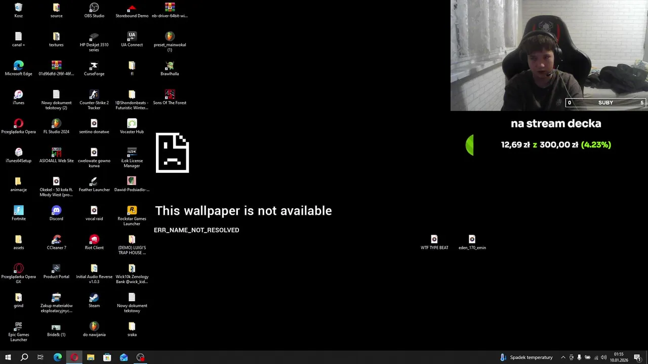The width and height of the screenshot is (648, 364).
Task: Open the notification center icon
Action: click(x=637, y=357)
